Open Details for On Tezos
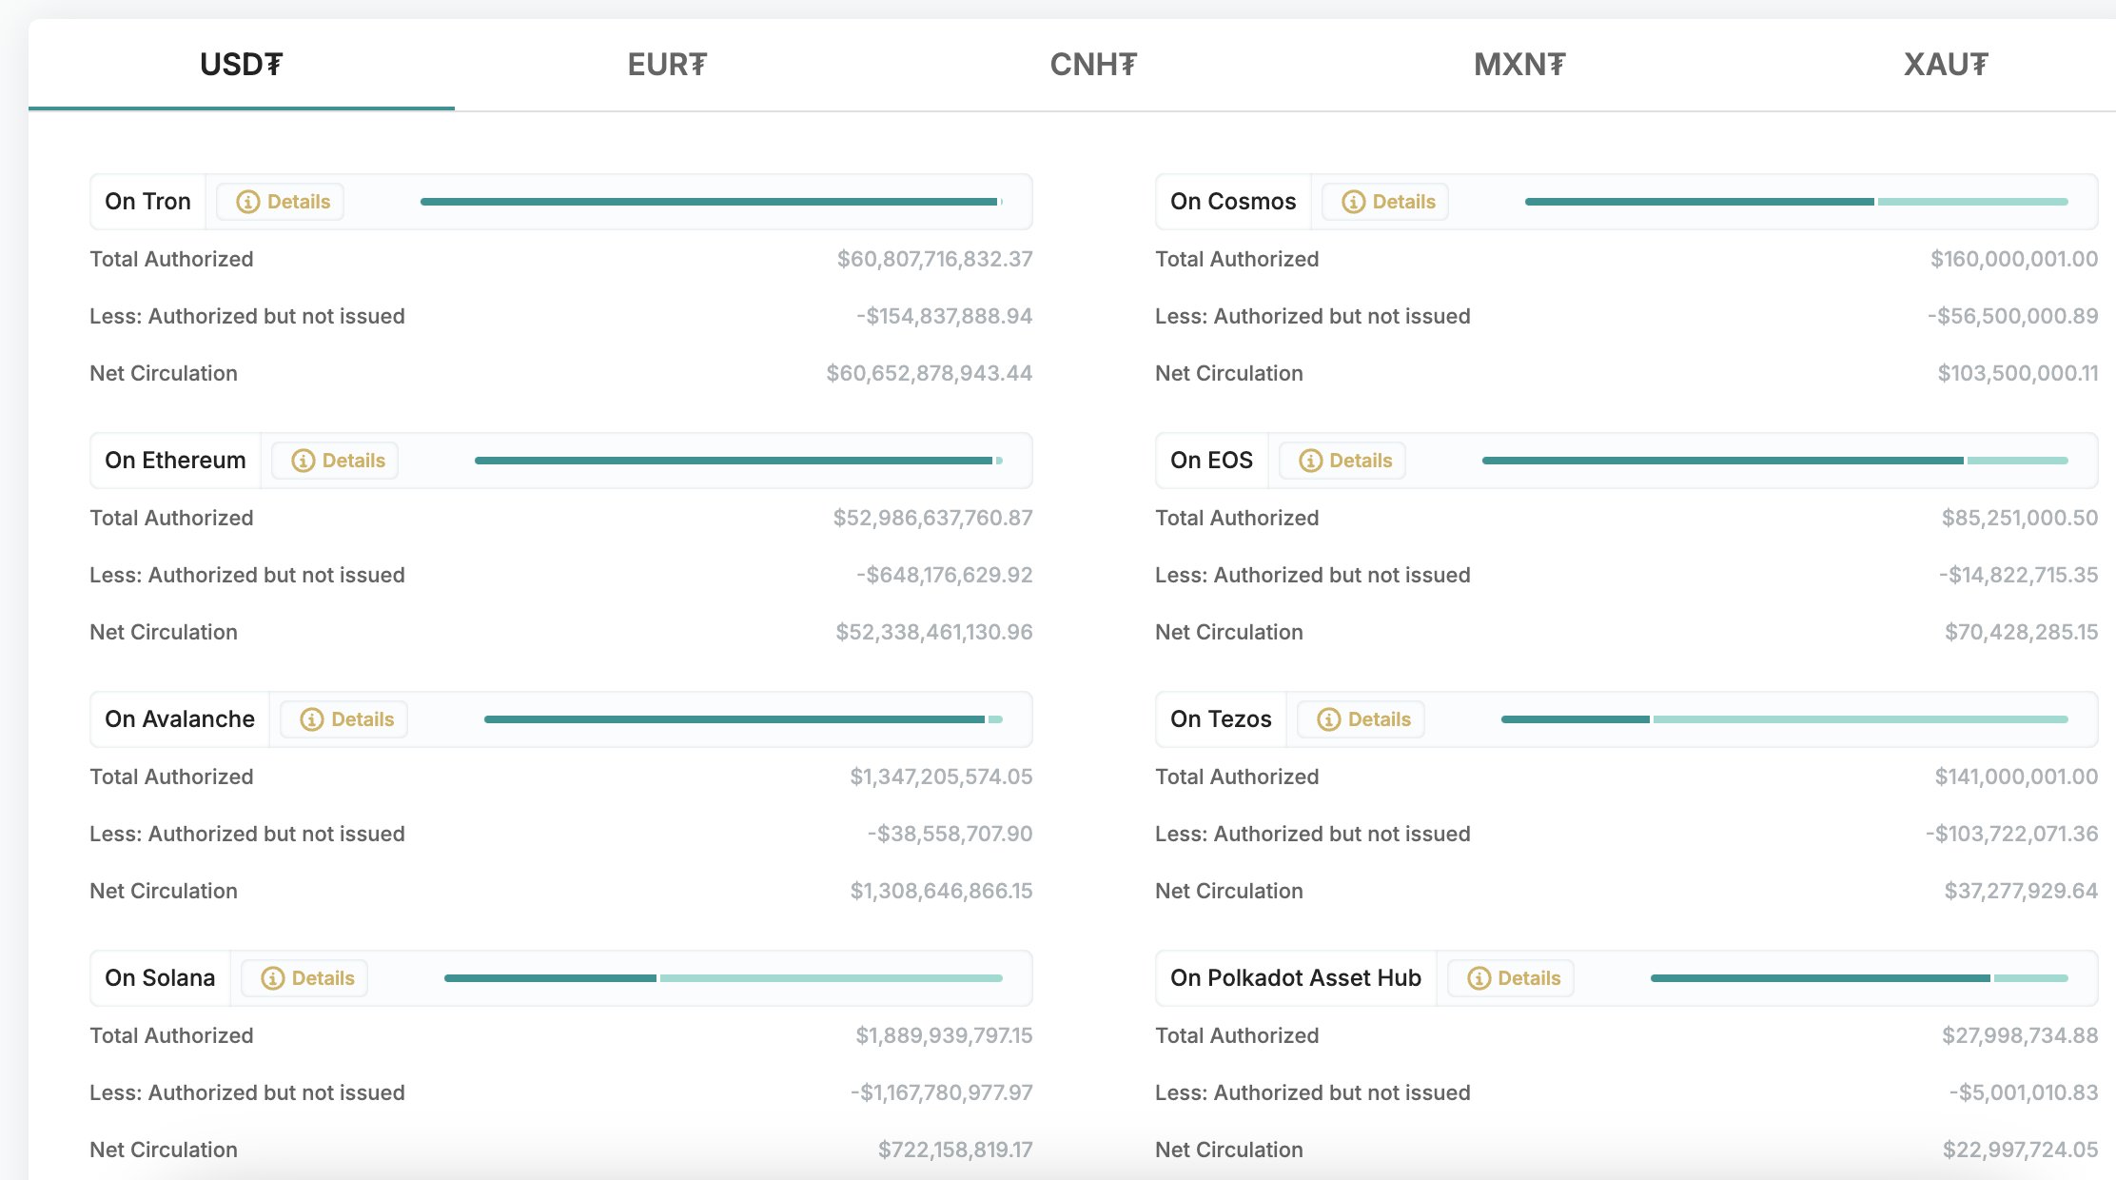This screenshot has width=2116, height=1180. point(1362,719)
